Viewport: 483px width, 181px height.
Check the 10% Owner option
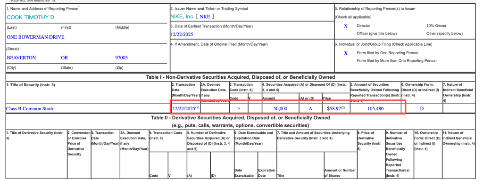436,26
